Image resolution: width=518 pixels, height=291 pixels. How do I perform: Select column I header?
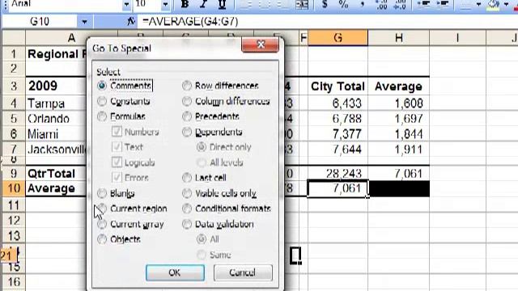(x=457, y=38)
